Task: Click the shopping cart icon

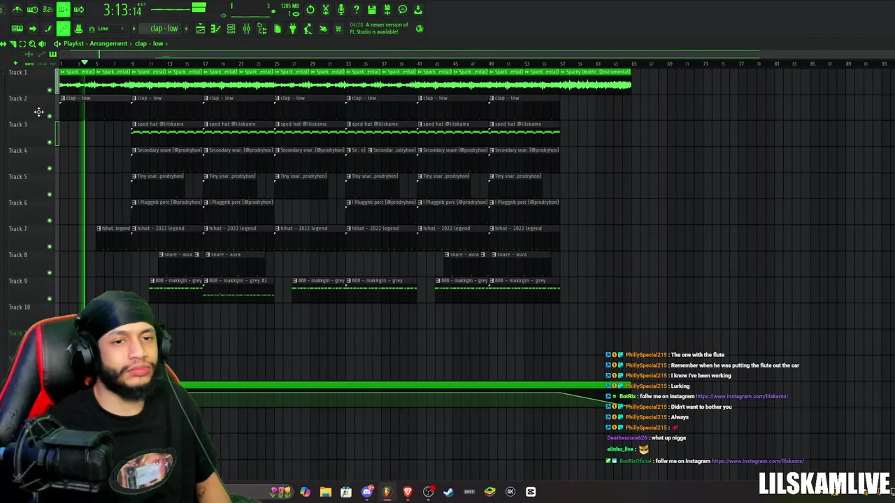Action: tap(338, 29)
